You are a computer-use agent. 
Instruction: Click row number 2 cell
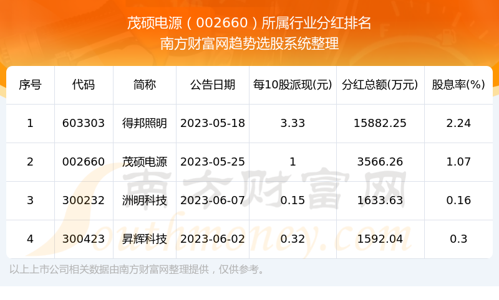point(30,162)
